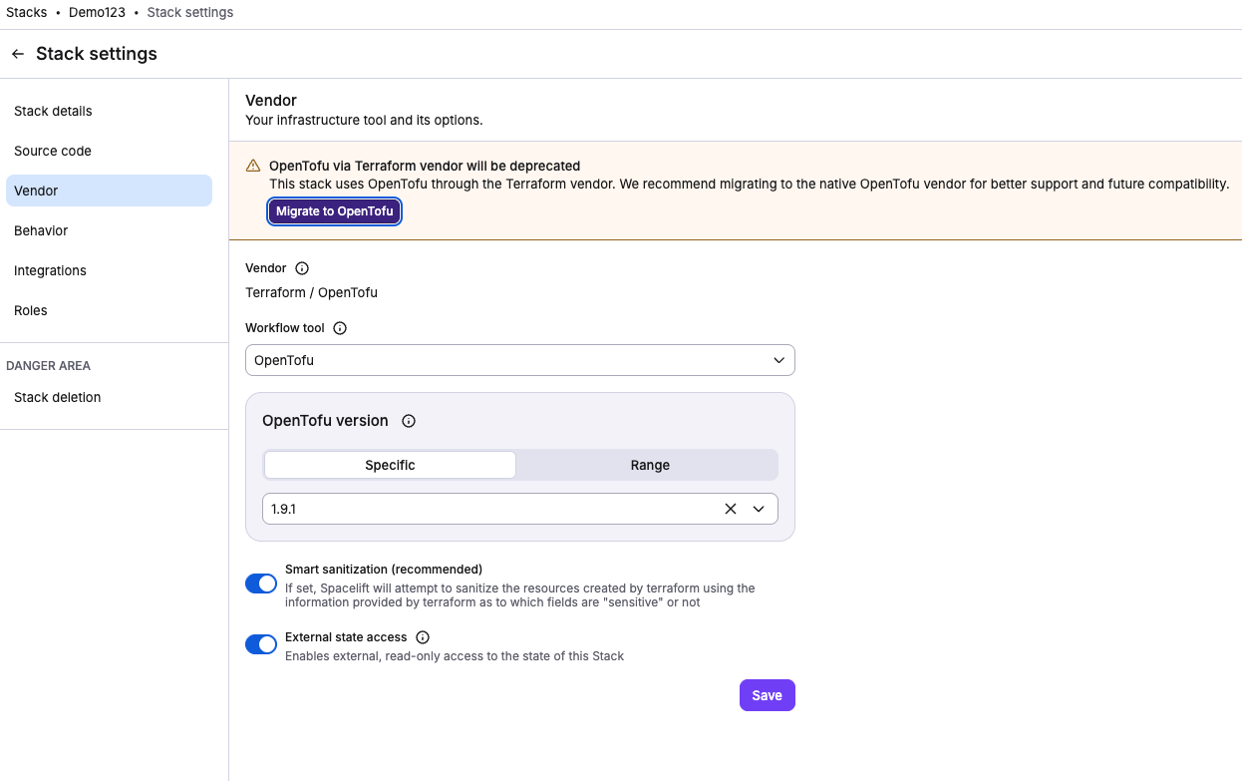
Task: Save vendor settings
Action: coord(767,695)
